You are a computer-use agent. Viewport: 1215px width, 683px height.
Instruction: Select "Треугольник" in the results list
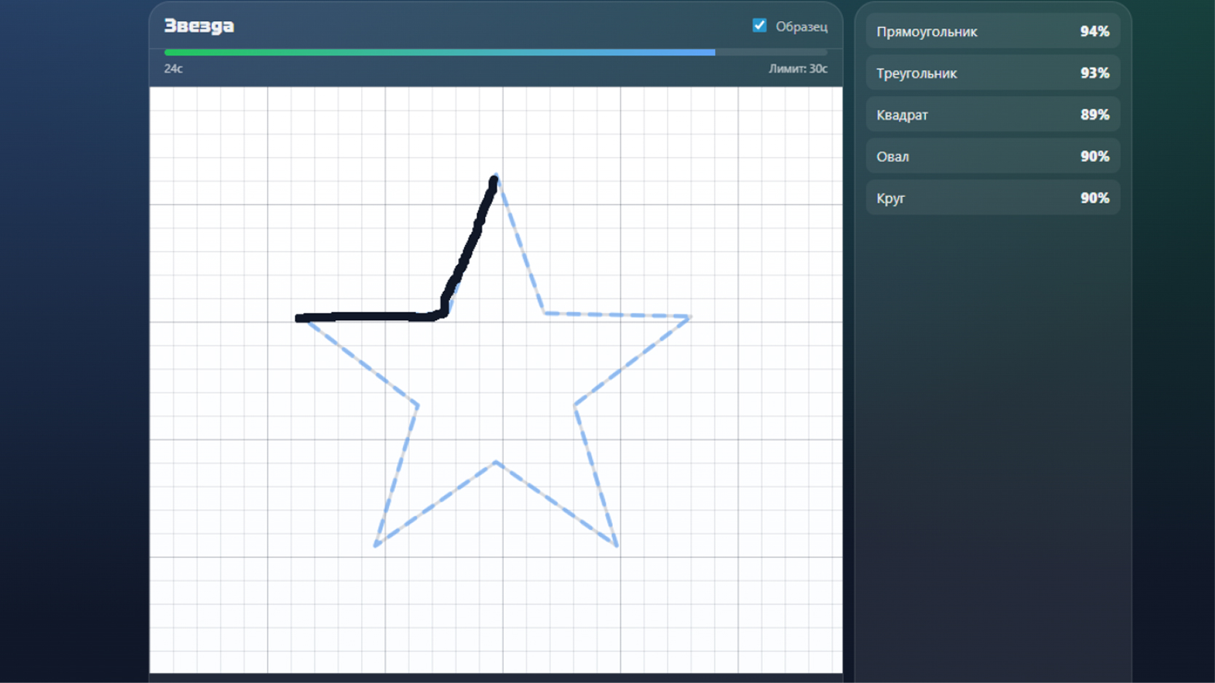pos(917,73)
